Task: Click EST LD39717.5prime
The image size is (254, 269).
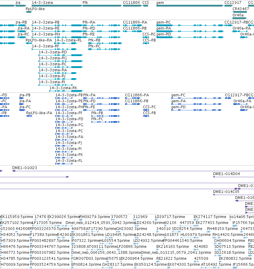Action: click(x=170, y=217)
